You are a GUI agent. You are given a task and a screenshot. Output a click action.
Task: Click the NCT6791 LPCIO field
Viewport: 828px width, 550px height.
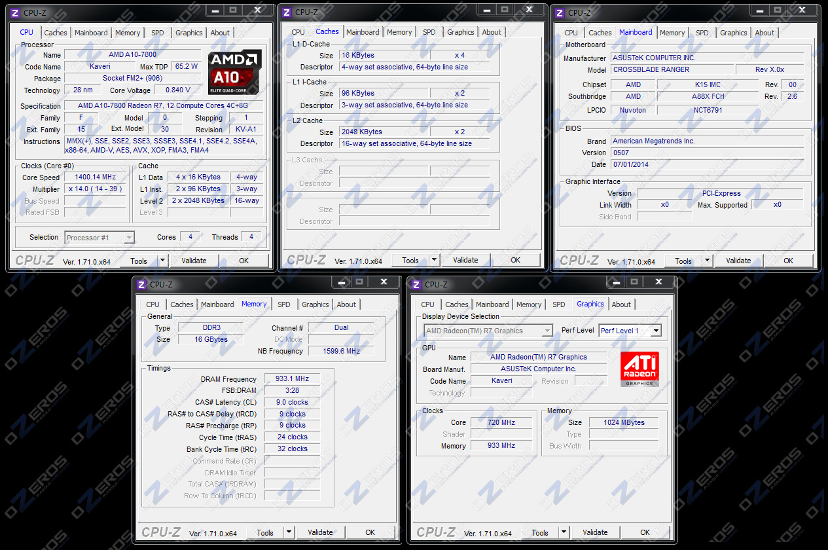[x=710, y=110]
